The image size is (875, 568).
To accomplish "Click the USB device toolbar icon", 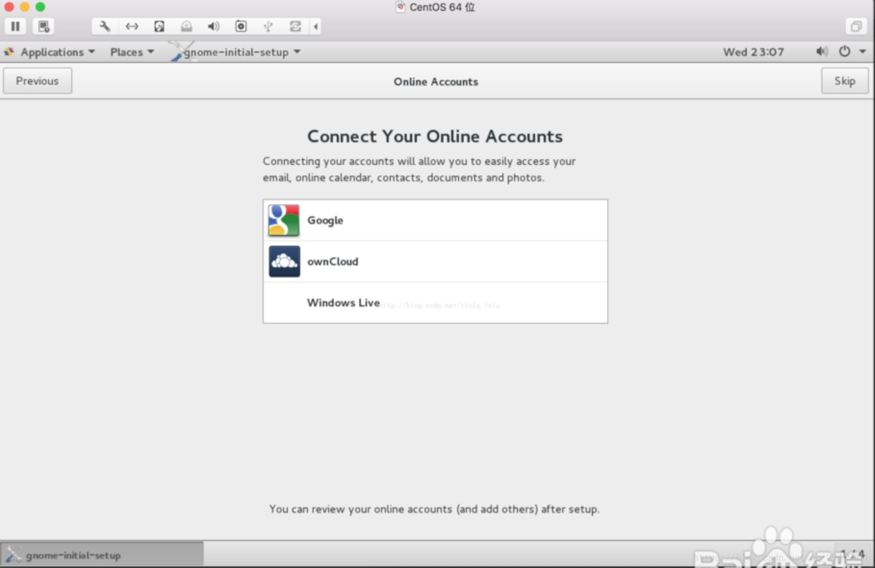I will click(x=268, y=26).
